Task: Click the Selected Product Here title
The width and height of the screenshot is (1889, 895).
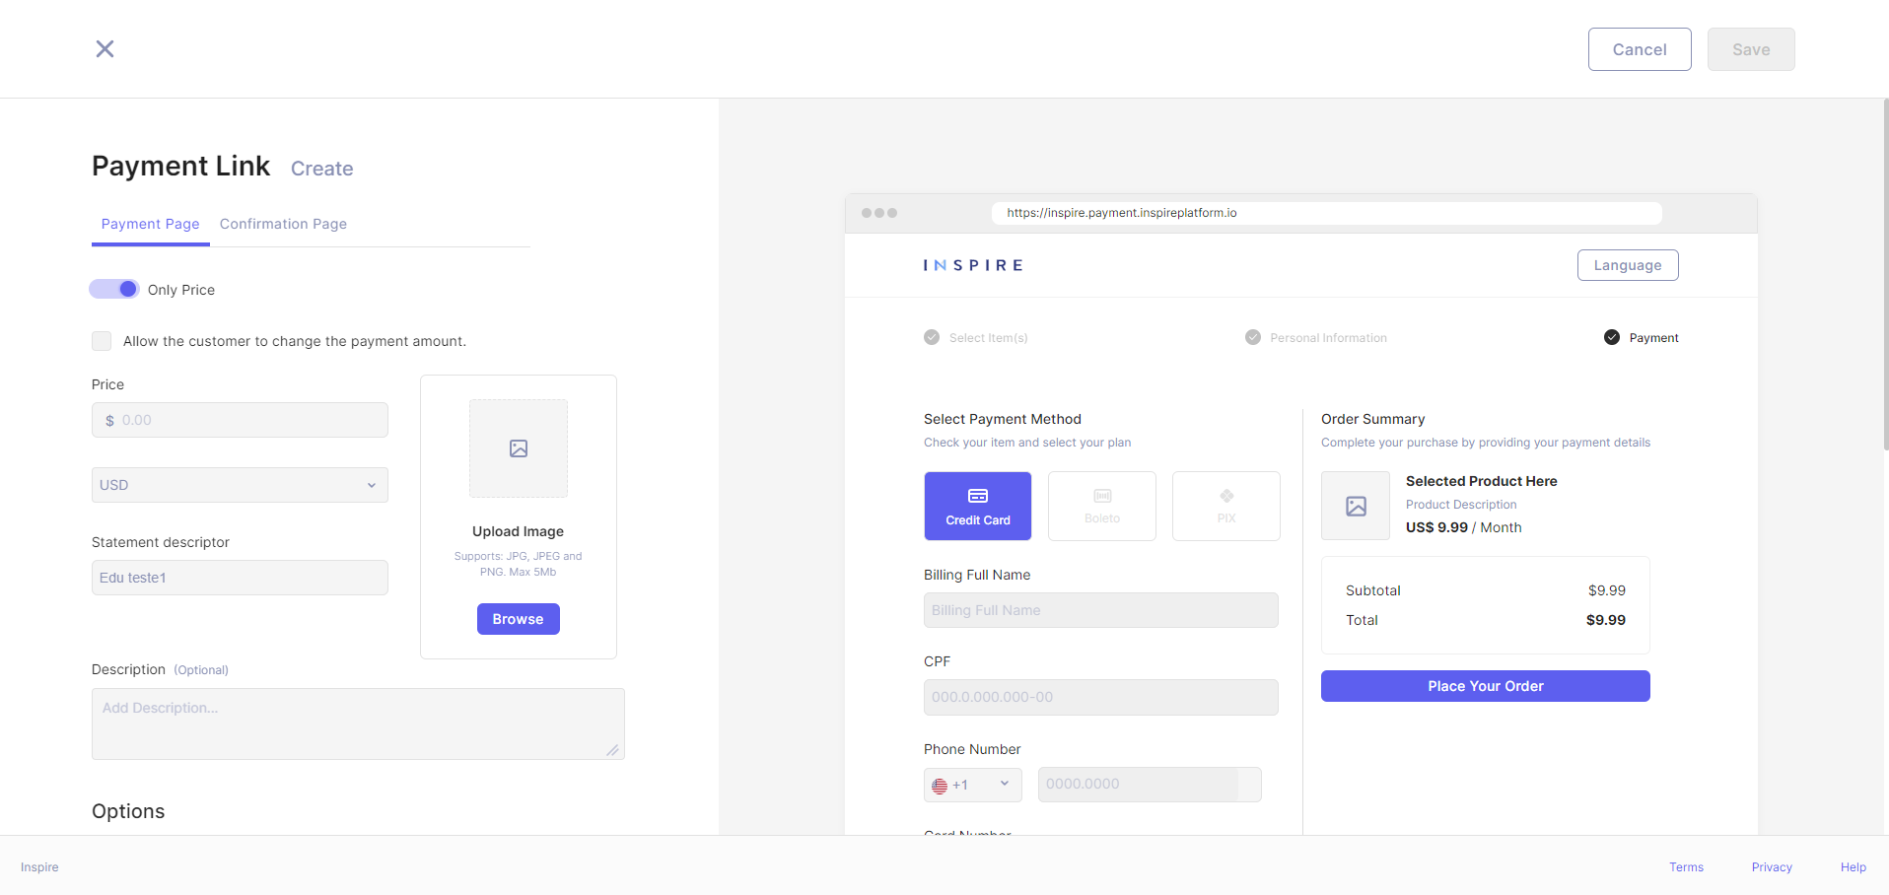Action: tap(1482, 481)
